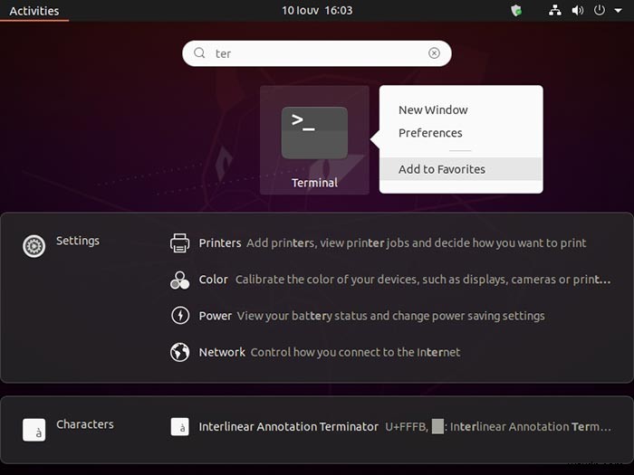Click the Interlinear Annotation Terminator character icon
Screen dimensions: 634x475
click(180, 426)
